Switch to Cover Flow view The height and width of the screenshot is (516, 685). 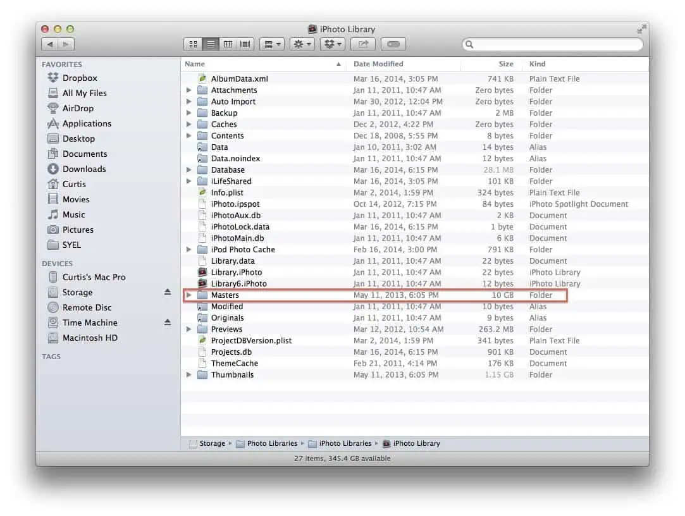coord(245,44)
